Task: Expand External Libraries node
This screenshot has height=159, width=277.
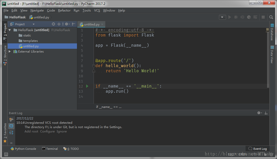Action: pyautogui.click(x=10, y=52)
